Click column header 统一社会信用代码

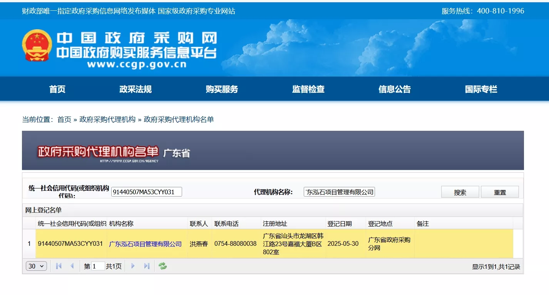coord(71,223)
